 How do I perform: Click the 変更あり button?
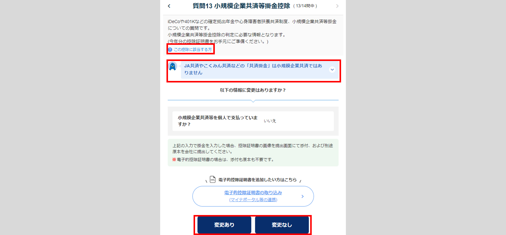224,225
